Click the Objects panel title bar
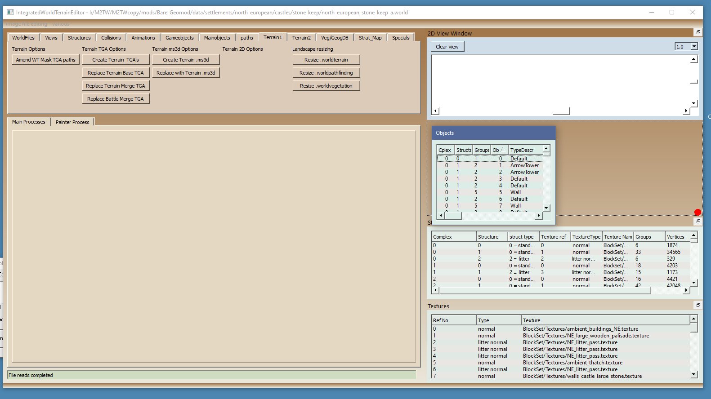This screenshot has height=399, width=711. click(494, 133)
